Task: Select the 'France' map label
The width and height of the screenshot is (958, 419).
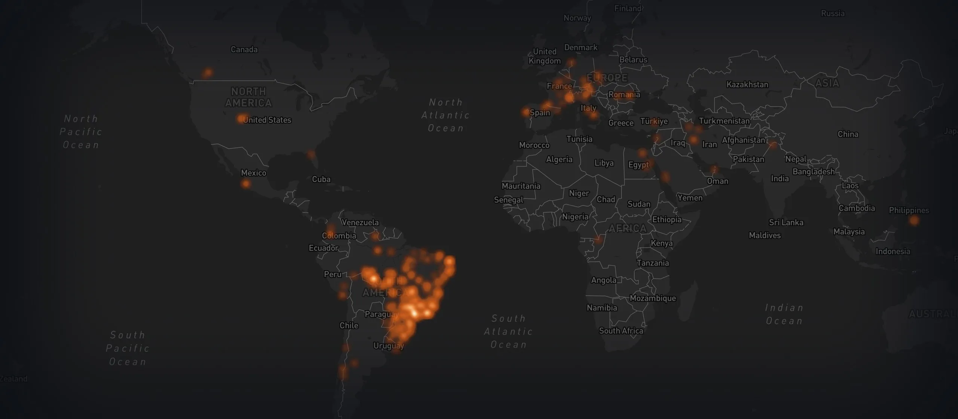Action: pos(559,86)
